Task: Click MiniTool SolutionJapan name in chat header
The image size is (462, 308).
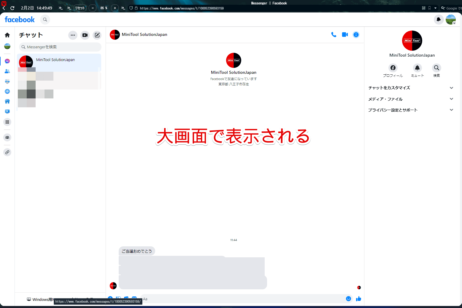Action: pyautogui.click(x=145, y=34)
